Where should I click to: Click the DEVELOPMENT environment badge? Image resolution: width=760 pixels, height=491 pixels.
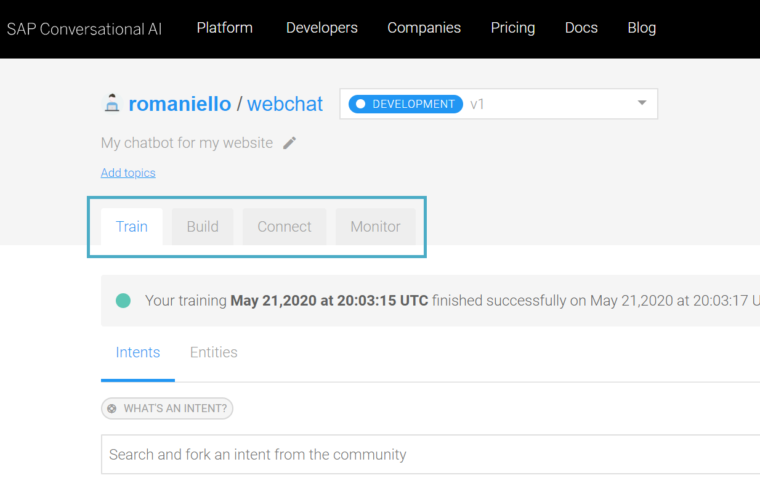406,104
